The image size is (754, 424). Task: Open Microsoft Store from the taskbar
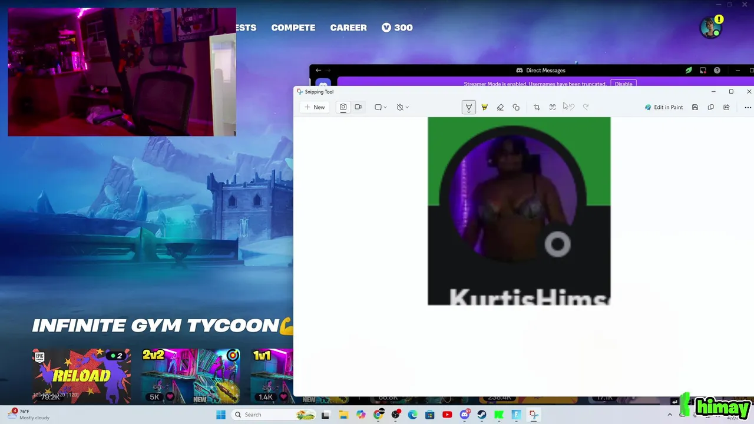click(430, 415)
